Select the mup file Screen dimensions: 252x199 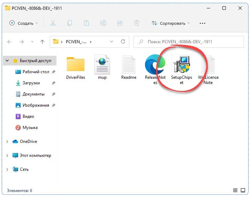pyautogui.click(x=102, y=68)
